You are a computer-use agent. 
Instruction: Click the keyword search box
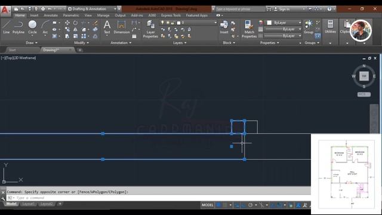(240, 9)
